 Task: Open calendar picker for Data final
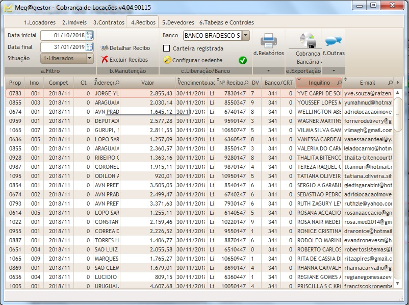point(90,47)
